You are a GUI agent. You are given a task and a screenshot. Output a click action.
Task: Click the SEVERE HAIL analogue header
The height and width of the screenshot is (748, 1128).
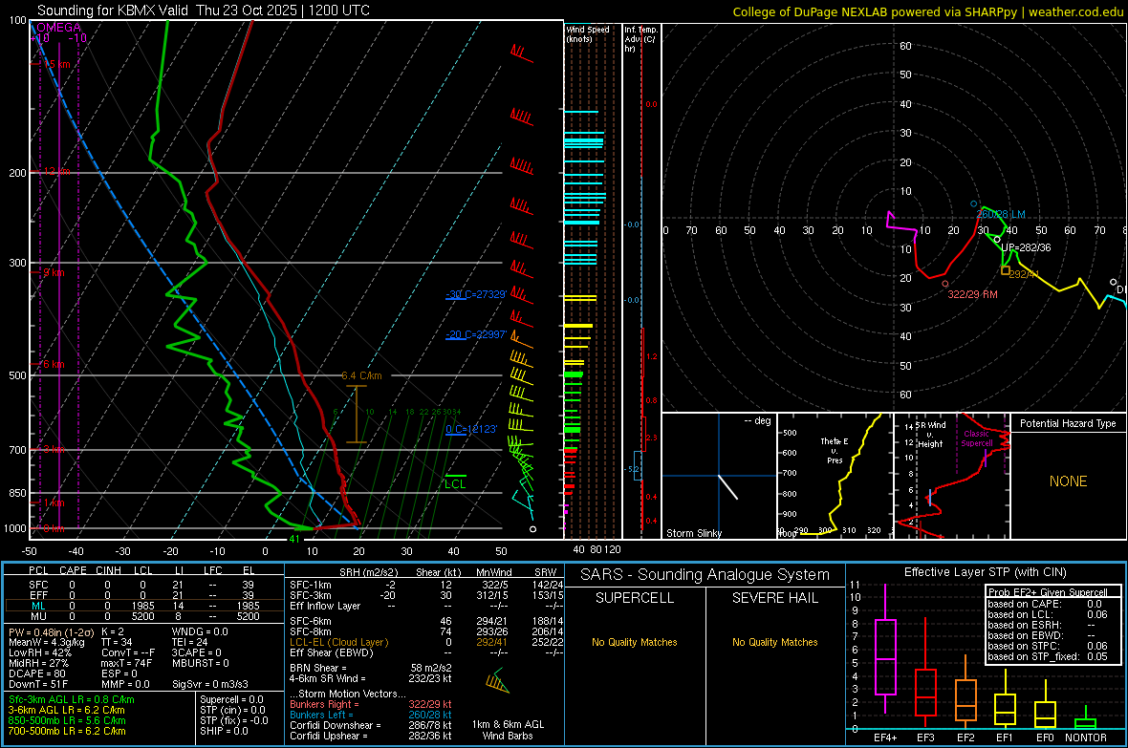click(x=774, y=598)
